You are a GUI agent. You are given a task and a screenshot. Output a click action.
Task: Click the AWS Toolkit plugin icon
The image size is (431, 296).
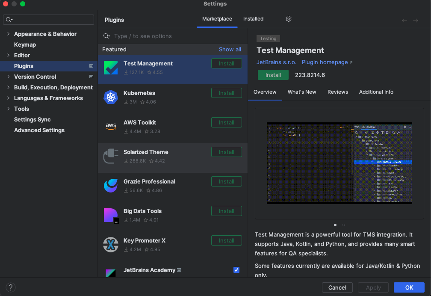[x=111, y=127]
